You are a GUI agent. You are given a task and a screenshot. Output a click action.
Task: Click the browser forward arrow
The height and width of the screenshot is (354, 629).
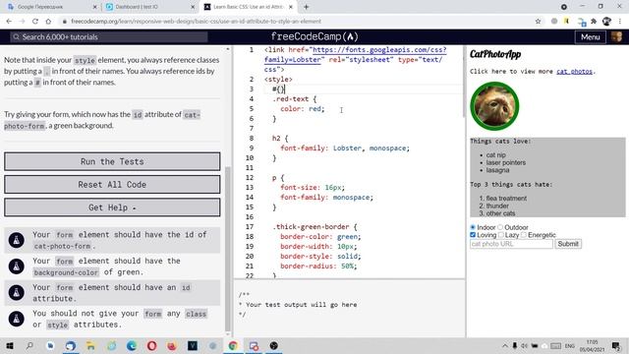pos(22,22)
